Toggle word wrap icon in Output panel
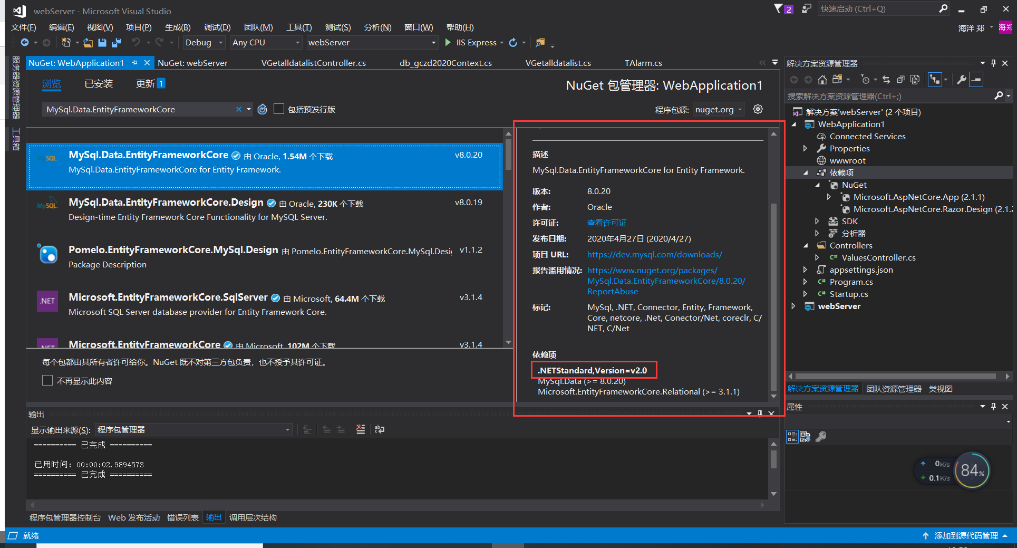 click(x=380, y=429)
